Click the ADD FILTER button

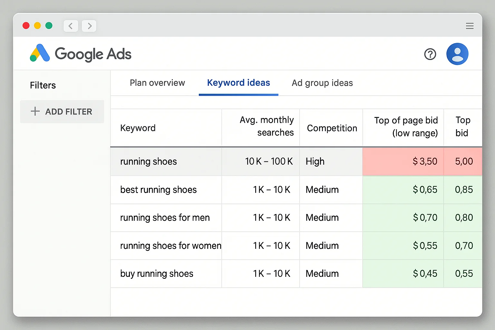pyautogui.click(x=62, y=112)
